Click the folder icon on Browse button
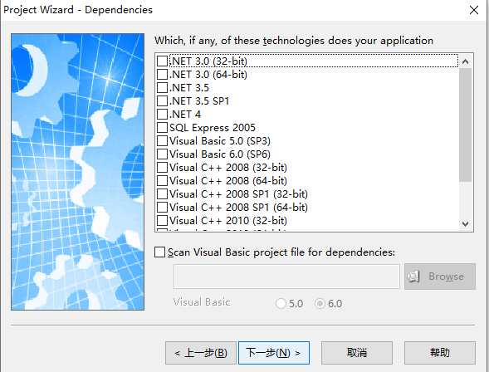 (x=413, y=277)
